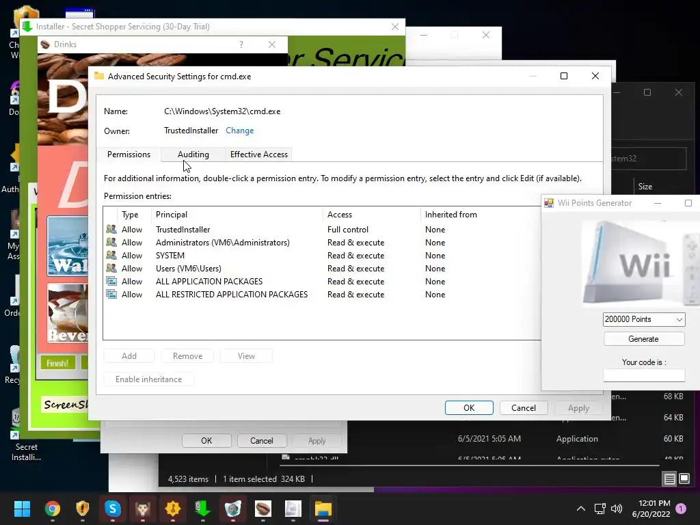Viewport: 700px width, 525px height.
Task: Select the SYSTEM permission entry
Action: pos(321,256)
